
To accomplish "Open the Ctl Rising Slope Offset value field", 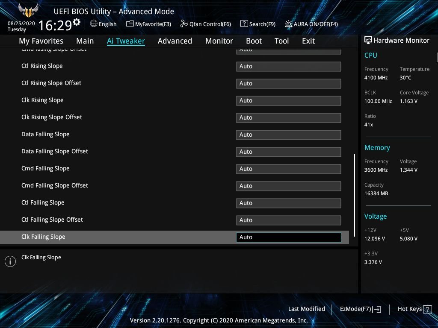I will click(289, 83).
